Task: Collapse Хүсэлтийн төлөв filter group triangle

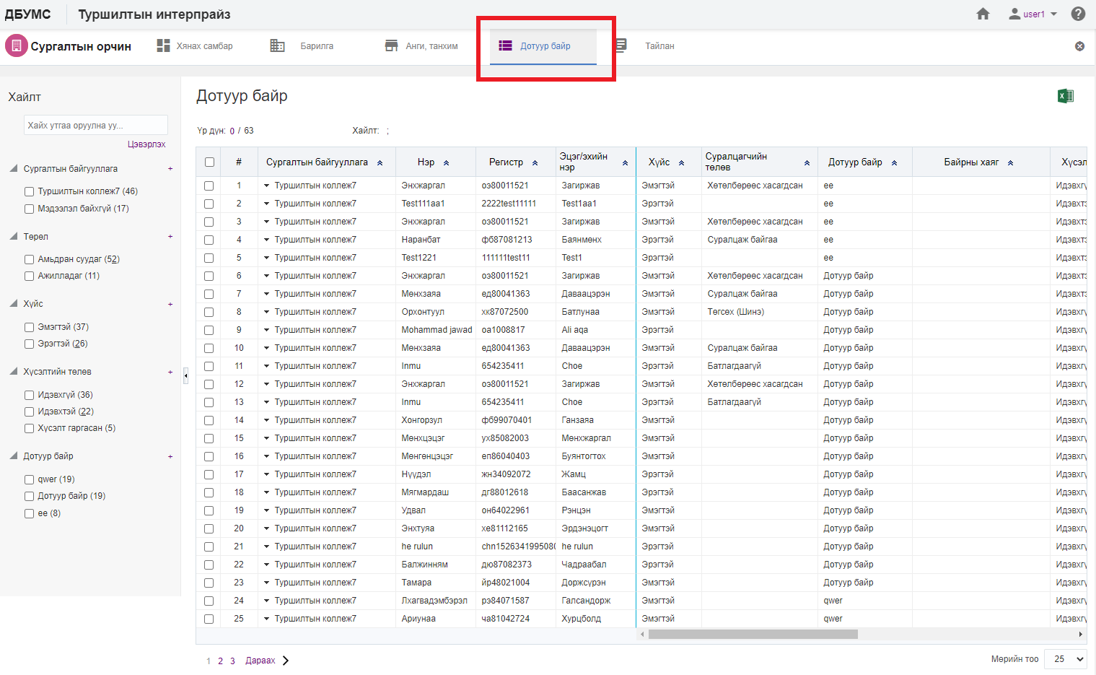Action: 14,371
